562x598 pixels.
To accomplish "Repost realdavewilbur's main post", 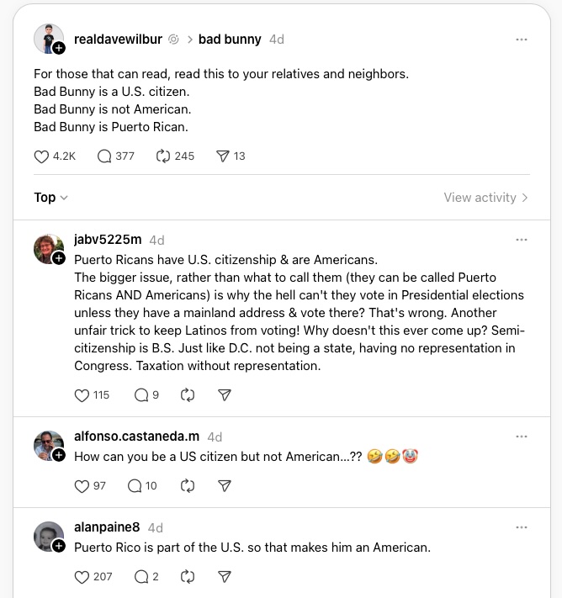I will (x=164, y=156).
